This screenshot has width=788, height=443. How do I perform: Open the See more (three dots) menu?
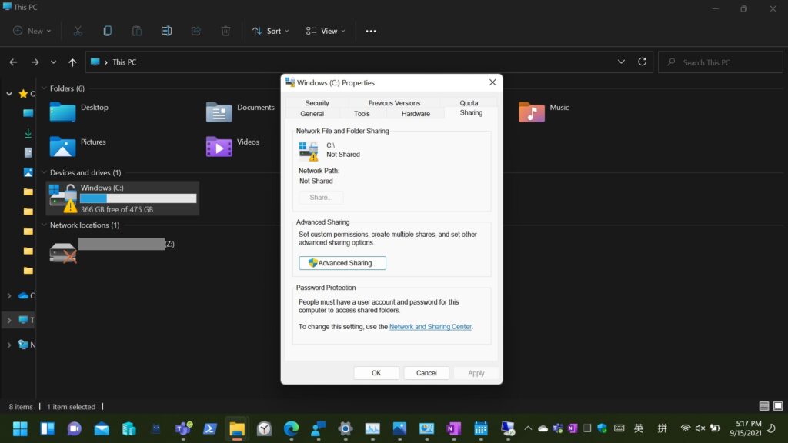[x=371, y=31]
